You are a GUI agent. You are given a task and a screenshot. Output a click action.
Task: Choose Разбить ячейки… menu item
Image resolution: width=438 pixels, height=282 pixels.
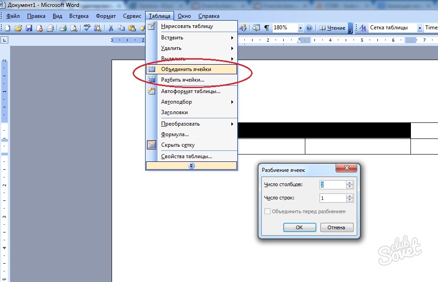point(191,80)
